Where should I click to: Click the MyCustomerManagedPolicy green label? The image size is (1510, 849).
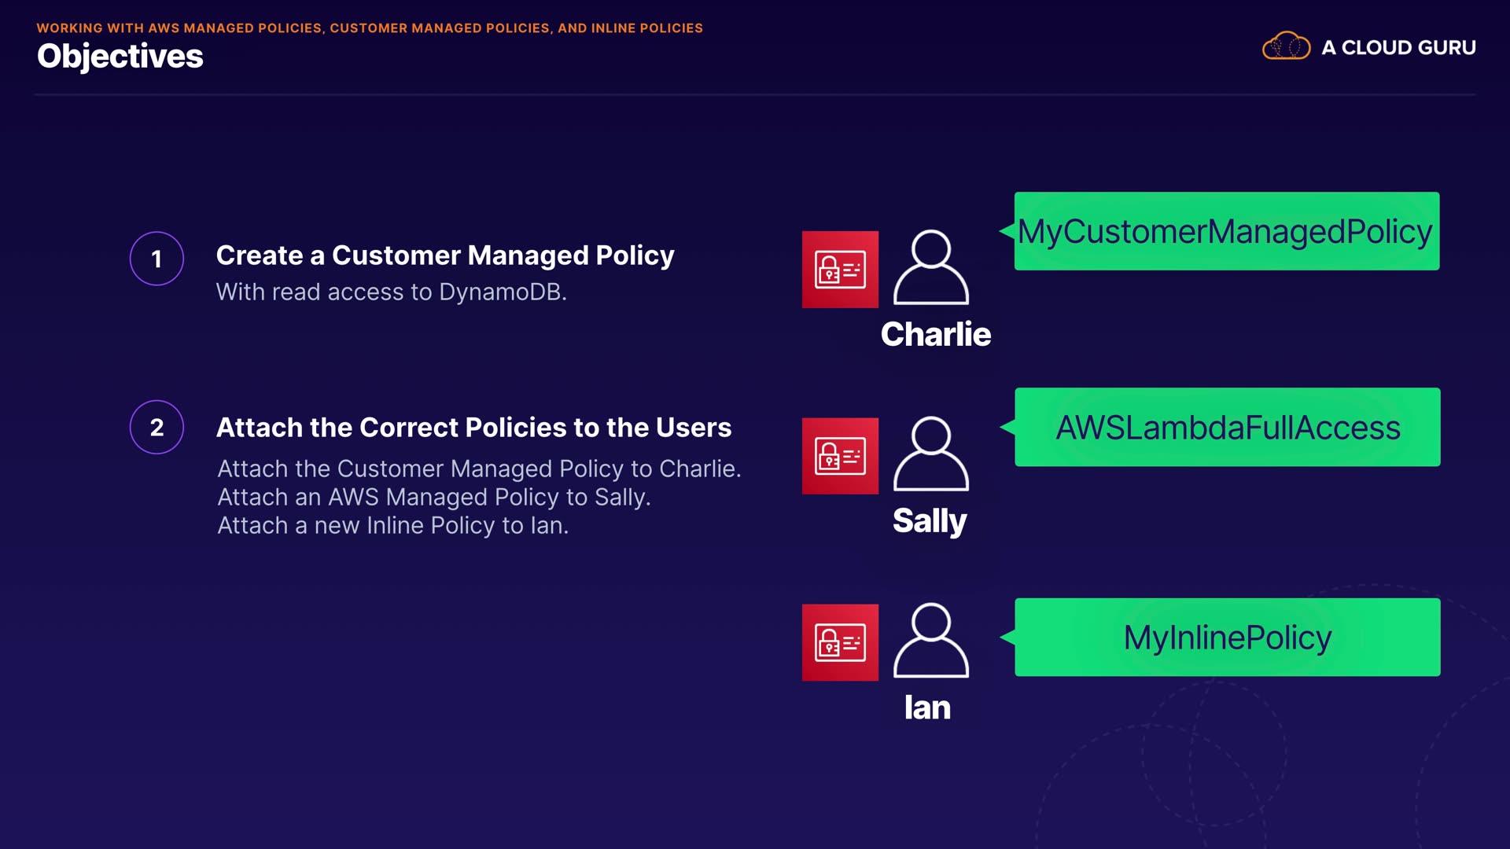(x=1226, y=231)
